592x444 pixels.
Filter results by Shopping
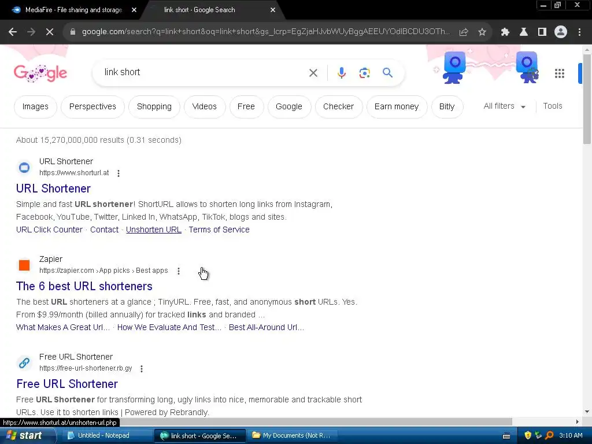pos(154,107)
